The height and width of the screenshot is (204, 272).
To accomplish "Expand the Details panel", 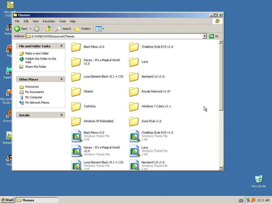I will coord(61,115).
